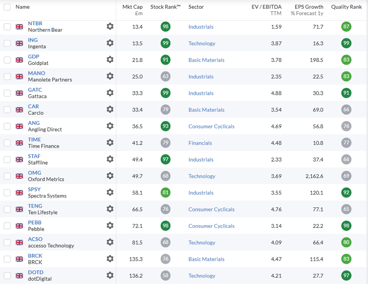This screenshot has width=368, height=284.
Task: Check the box next to Goldplat
Action: click(7, 60)
